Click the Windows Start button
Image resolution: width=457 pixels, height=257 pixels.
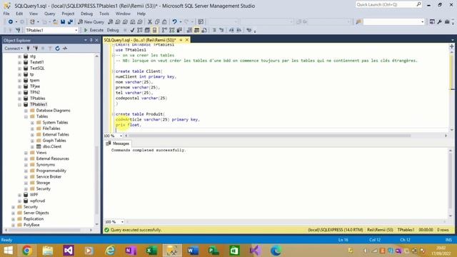[x=8, y=251]
